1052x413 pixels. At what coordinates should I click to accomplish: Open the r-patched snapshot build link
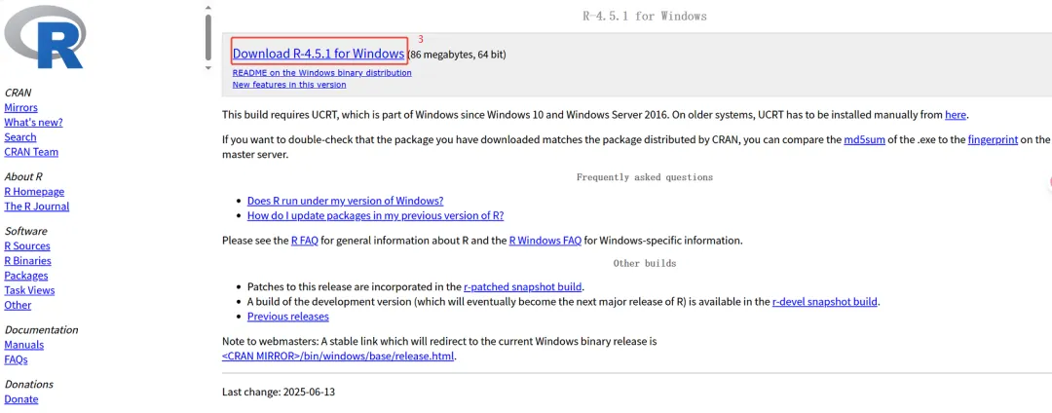(523, 286)
